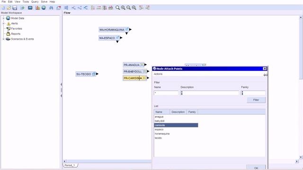
Task: Click the pin icon in Node Attach Points
Action: pyautogui.click(x=266, y=75)
